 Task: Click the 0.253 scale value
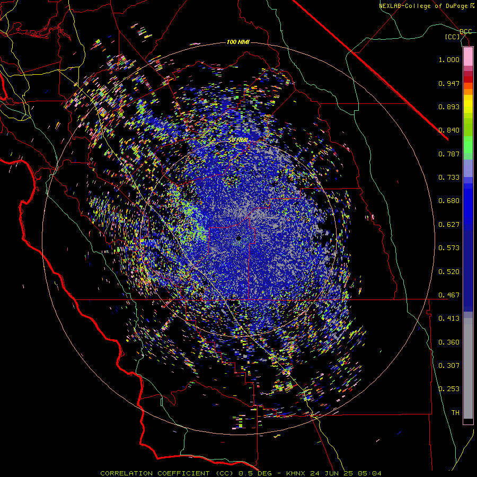(449, 389)
